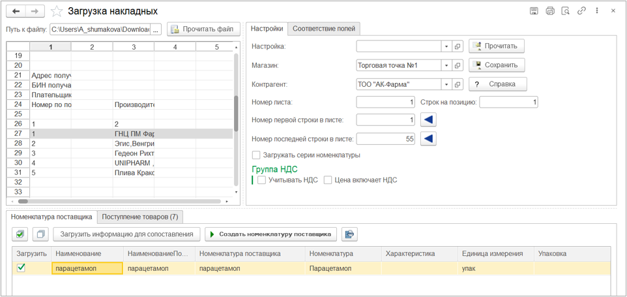
Task: Click column header 3 in spreadsheet
Action: (x=134, y=47)
